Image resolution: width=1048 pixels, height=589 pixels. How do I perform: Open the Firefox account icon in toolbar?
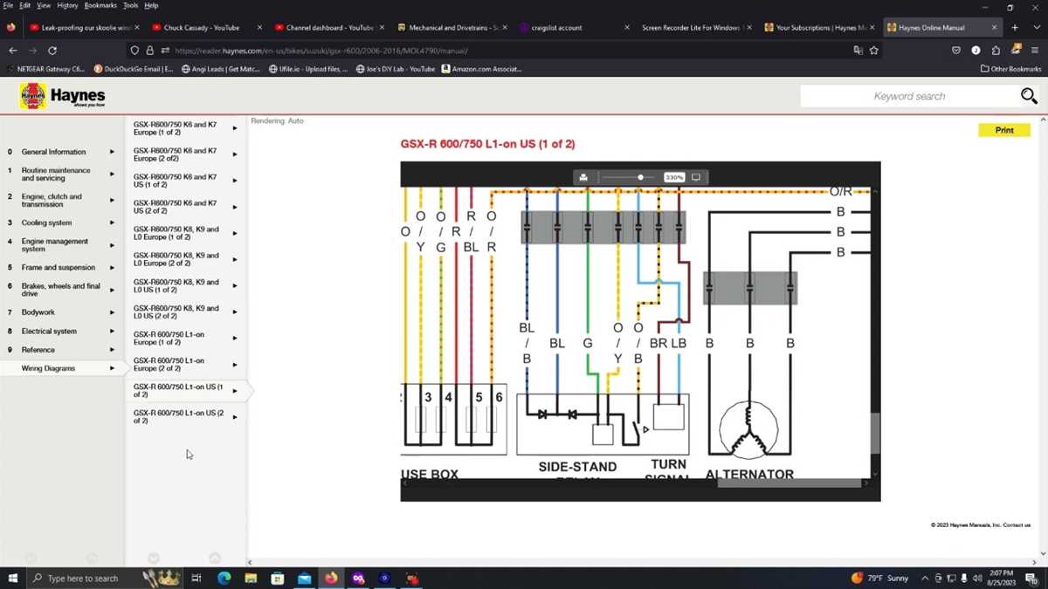click(x=976, y=51)
